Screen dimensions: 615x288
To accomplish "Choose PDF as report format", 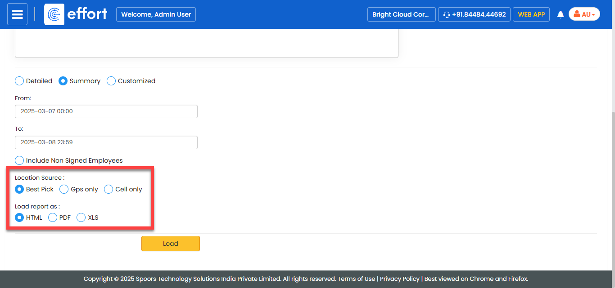I will [x=53, y=217].
